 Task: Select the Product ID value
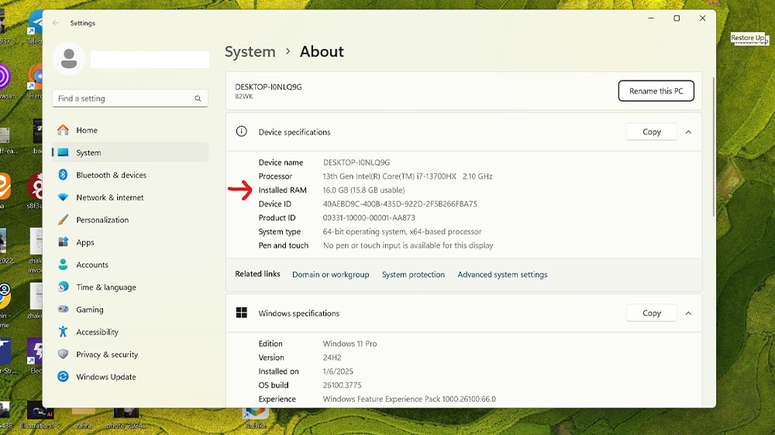point(369,217)
